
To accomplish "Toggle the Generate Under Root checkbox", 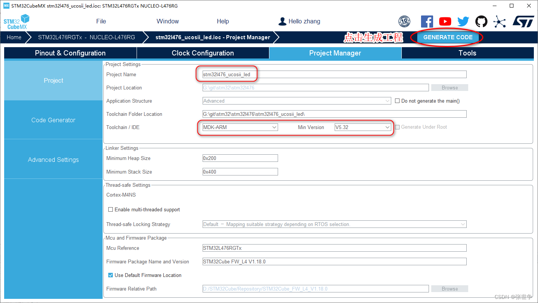I will pos(397,127).
